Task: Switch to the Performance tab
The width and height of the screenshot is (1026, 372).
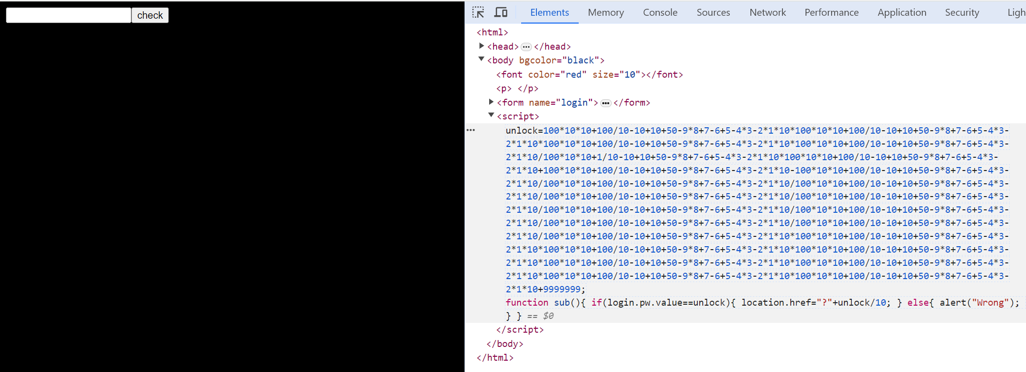Action: pos(832,12)
